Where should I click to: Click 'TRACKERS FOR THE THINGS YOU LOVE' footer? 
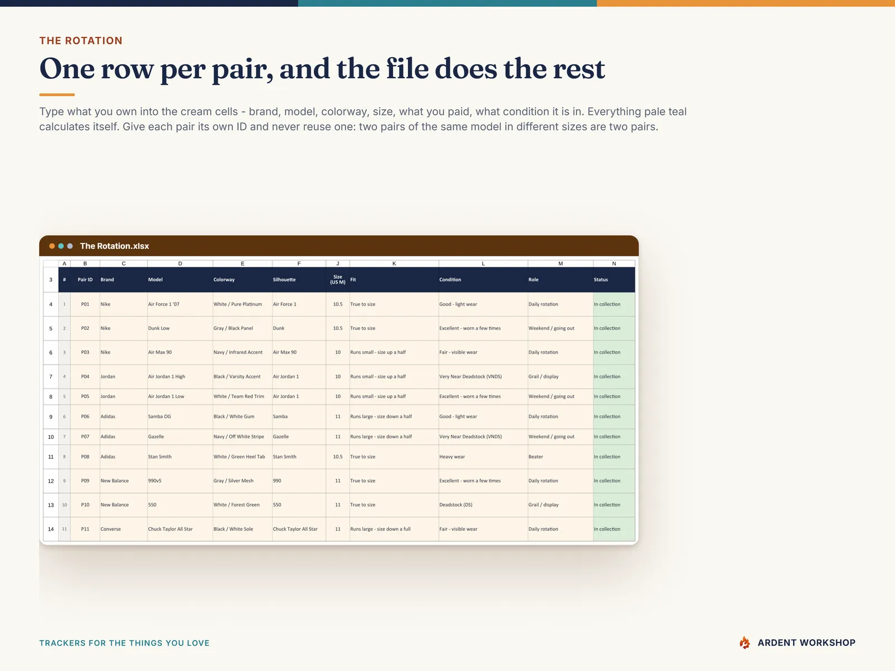(x=124, y=643)
